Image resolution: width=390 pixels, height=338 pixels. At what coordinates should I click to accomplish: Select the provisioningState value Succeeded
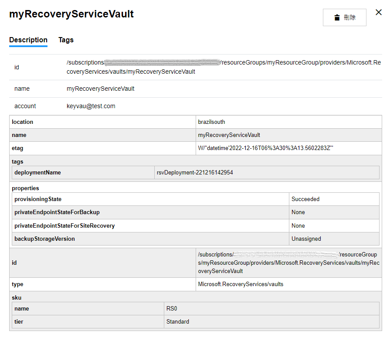coord(305,199)
